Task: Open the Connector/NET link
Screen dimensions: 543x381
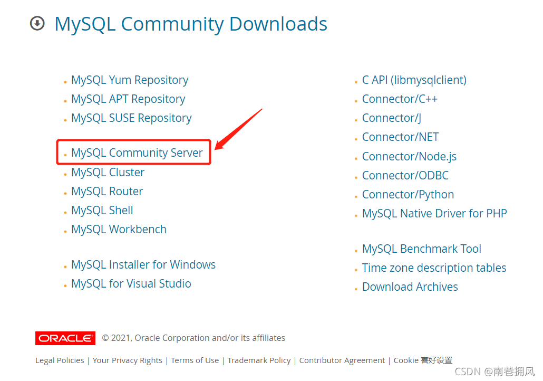Action: (x=400, y=137)
